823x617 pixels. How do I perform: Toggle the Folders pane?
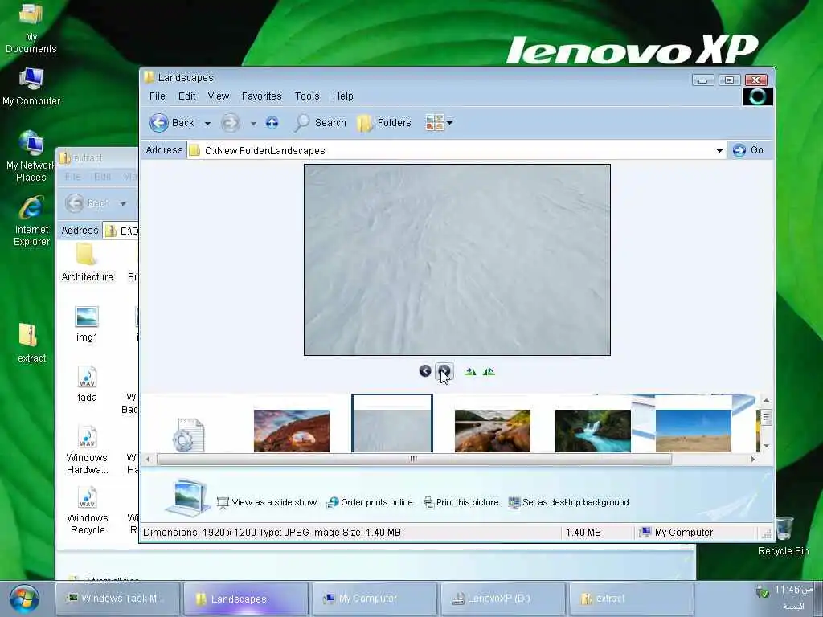point(384,123)
